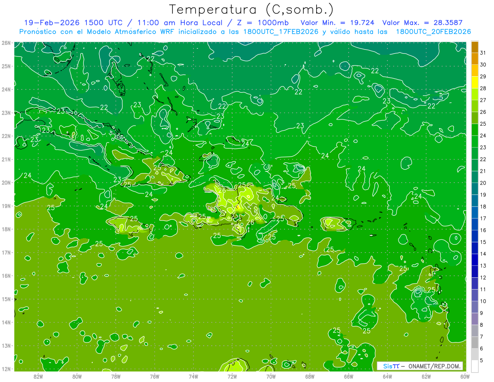This screenshot has height=382, width=494.
Task: Click the "19N" latitude axis label
Action: point(5,206)
